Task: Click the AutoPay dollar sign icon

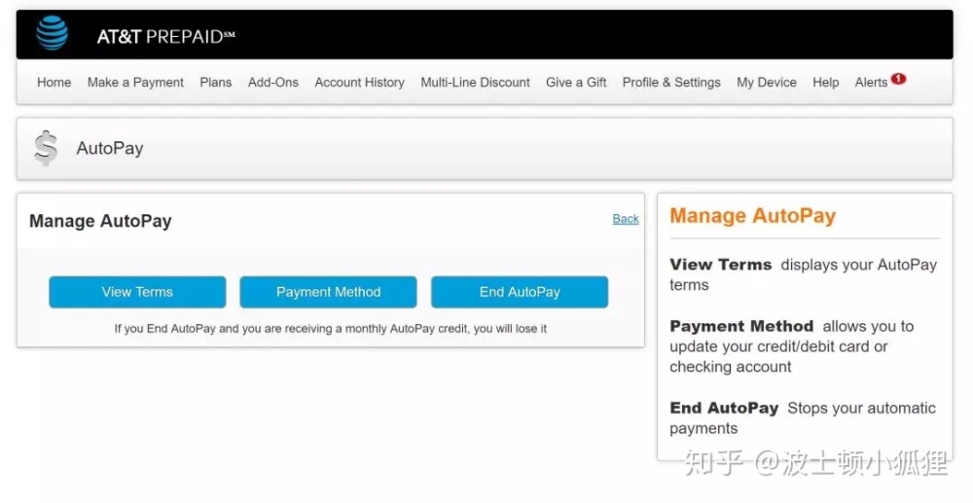Action: pyautogui.click(x=46, y=148)
